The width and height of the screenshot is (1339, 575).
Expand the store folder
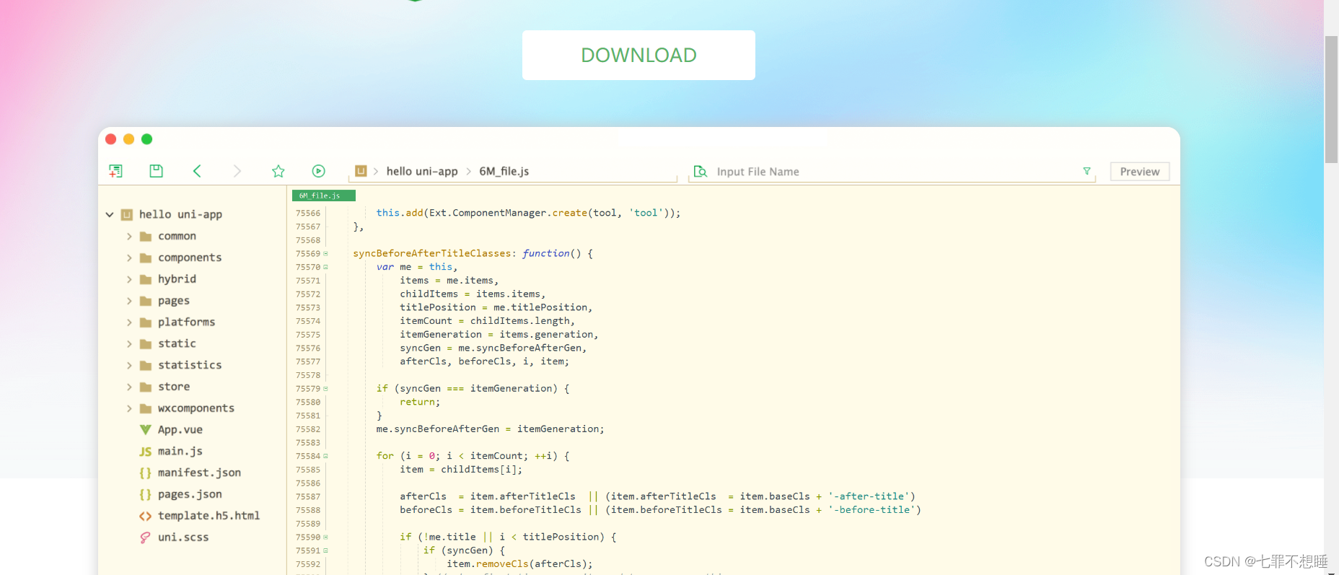(129, 387)
